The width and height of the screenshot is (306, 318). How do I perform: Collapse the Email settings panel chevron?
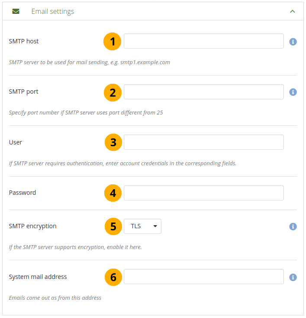click(x=293, y=12)
